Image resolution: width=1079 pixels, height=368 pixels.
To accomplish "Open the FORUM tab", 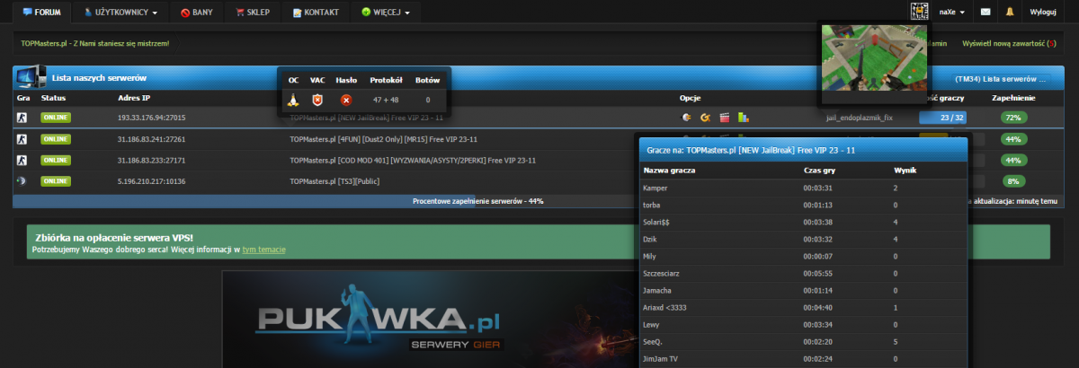I will pyautogui.click(x=41, y=13).
